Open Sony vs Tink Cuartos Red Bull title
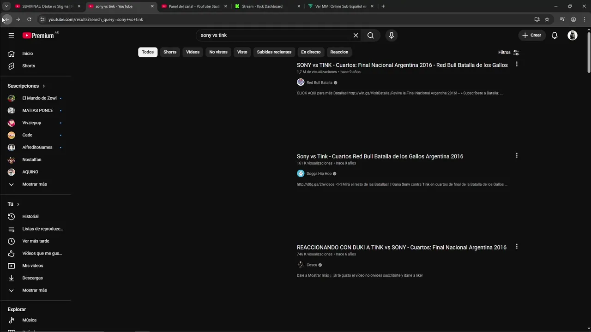The image size is (591, 332). (380, 156)
